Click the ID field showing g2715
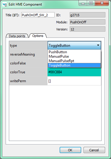The height and width of the screenshot is (159, 111). [x=87, y=15]
